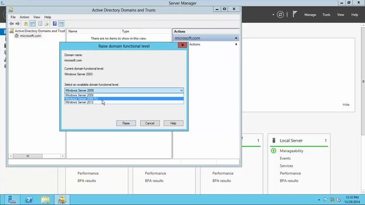The image size is (365, 205).
Task: Click the Help button in dialog
Action: pyautogui.click(x=173, y=123)
